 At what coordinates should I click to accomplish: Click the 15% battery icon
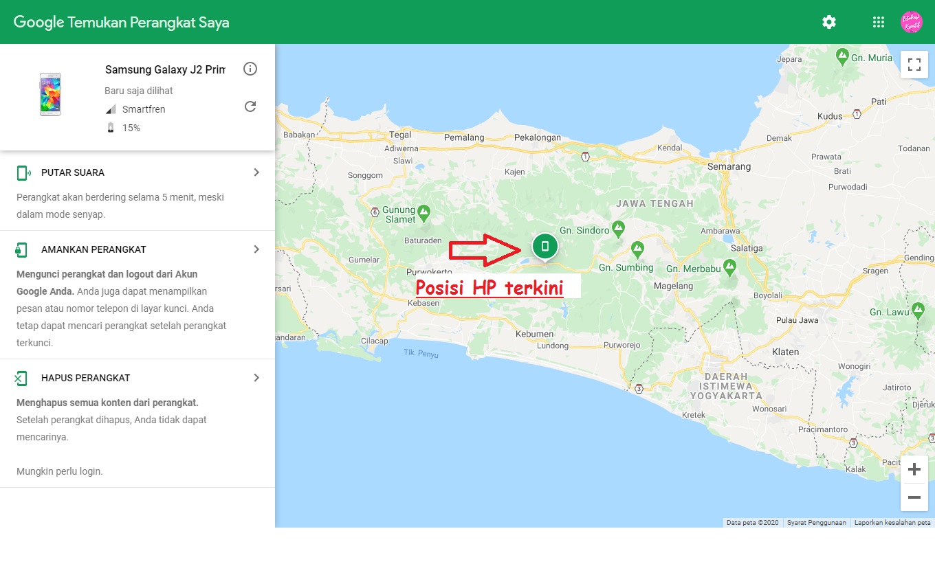(111, 128)
